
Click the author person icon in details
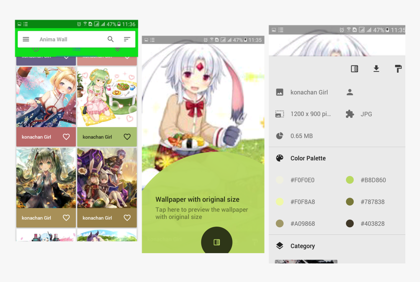tap(350, 92)
